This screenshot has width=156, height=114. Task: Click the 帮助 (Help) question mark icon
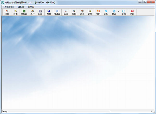point(49,12)
